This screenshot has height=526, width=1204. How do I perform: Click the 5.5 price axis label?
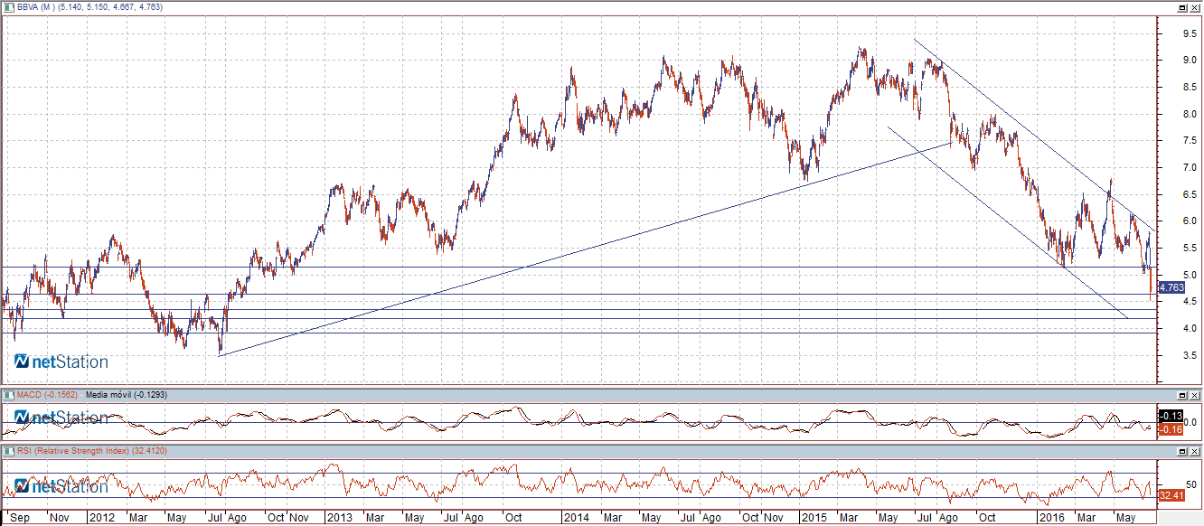pyautogui.click(x=1190, y=249)
